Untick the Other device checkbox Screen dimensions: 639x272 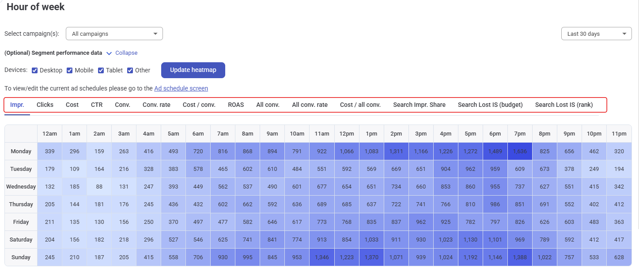[x=130, y=70]
